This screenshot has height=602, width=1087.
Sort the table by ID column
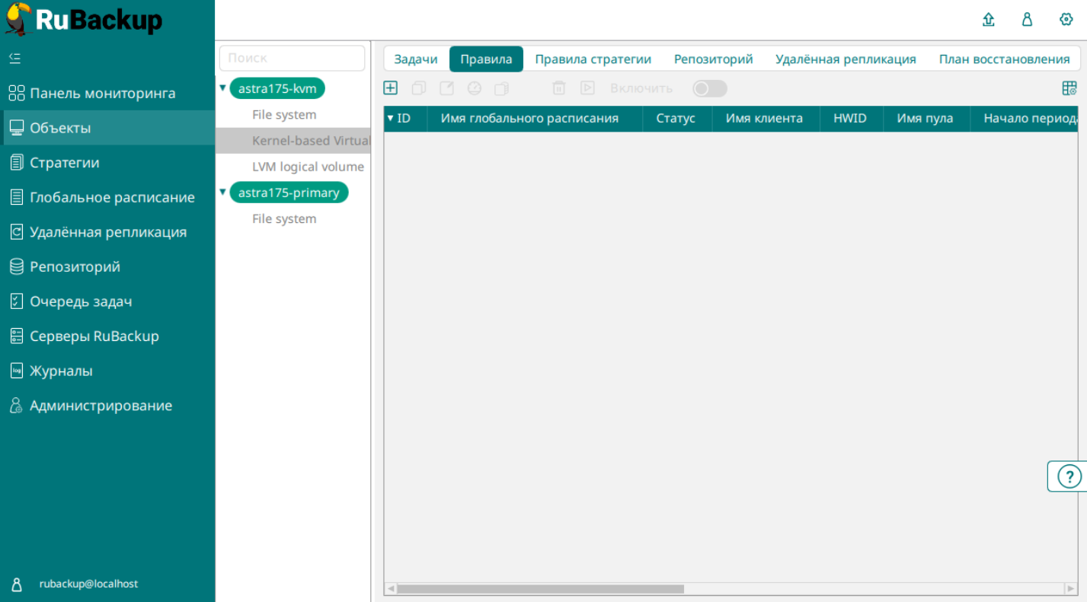click(404, 119)
